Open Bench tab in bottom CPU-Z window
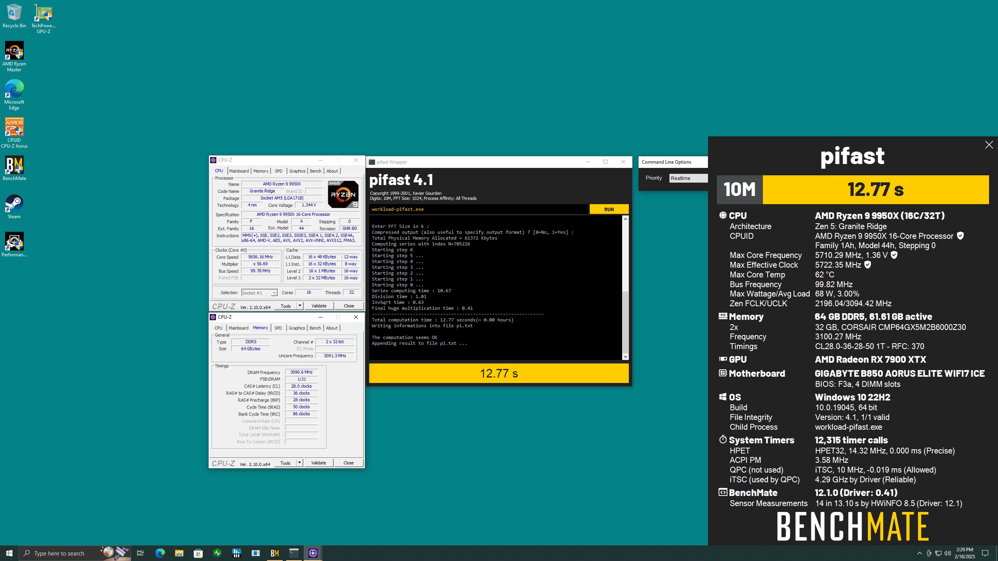 coord(315,328)
